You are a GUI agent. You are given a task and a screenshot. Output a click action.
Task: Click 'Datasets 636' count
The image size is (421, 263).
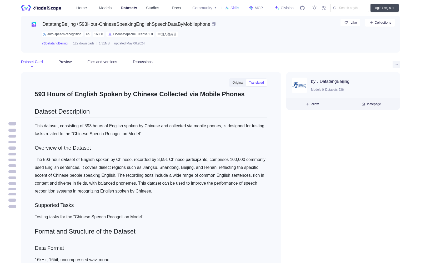coord(334,90)
